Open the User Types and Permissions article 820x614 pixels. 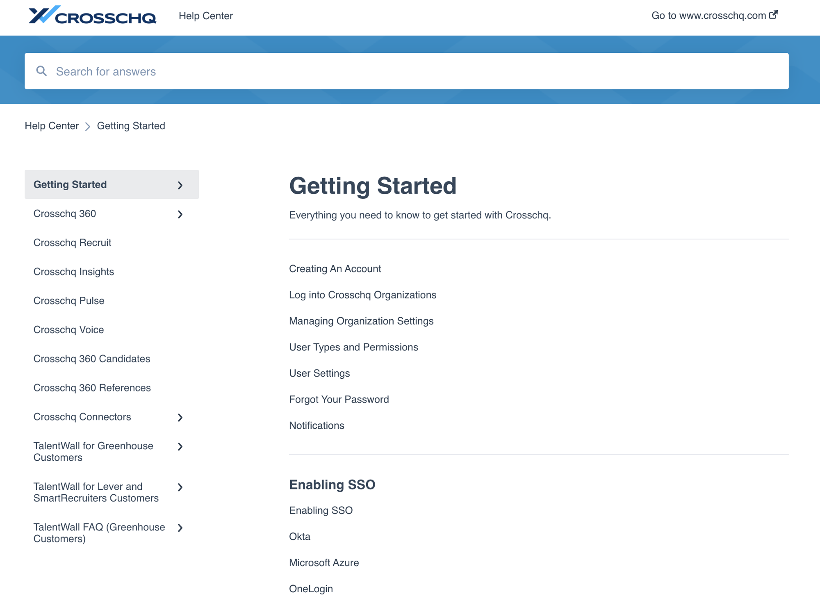353,347
